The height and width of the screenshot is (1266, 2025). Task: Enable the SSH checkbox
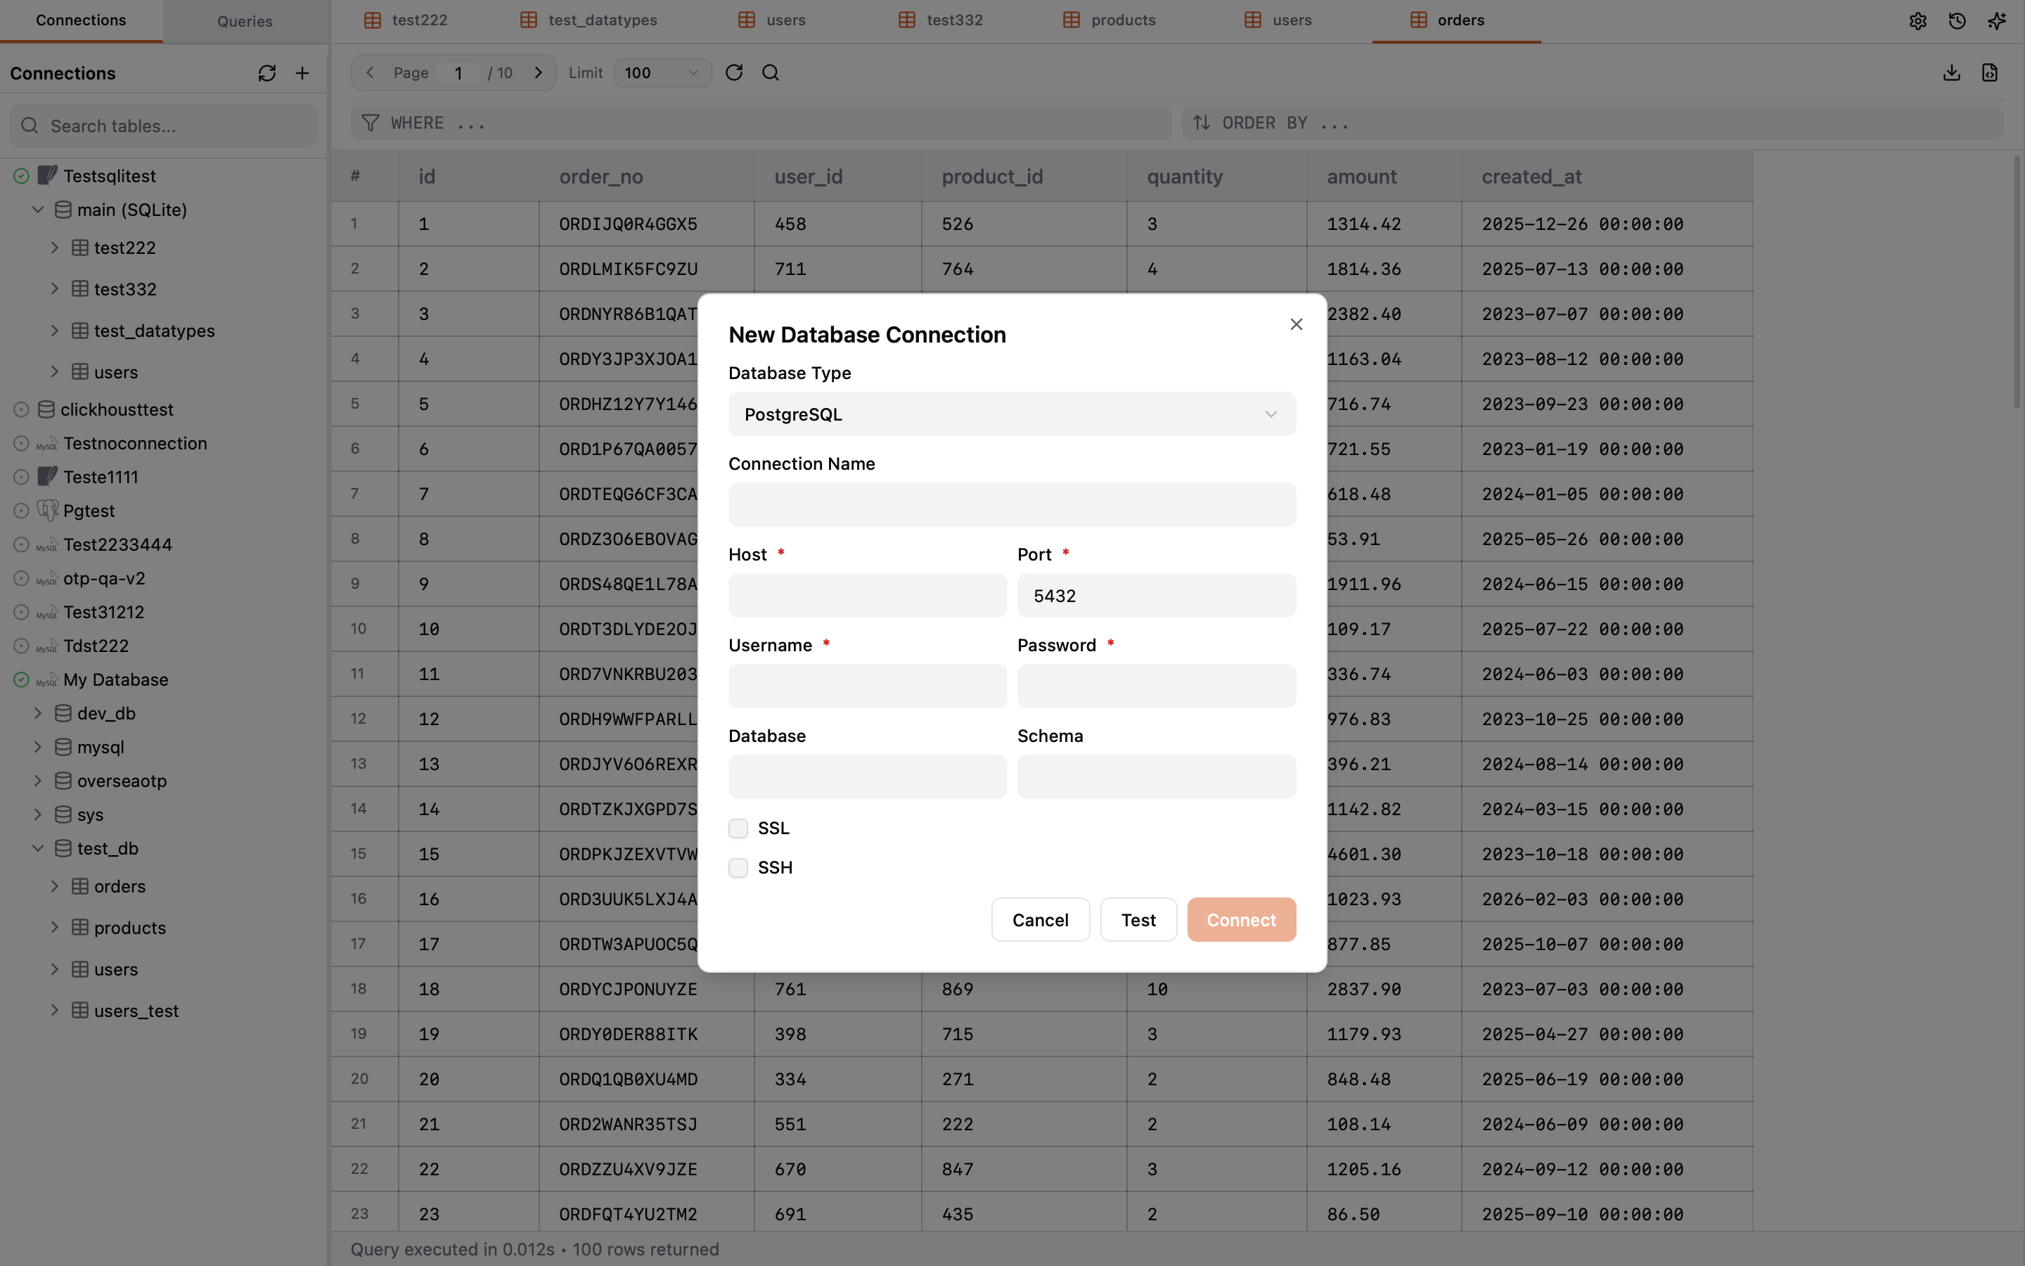click(738, 867)
